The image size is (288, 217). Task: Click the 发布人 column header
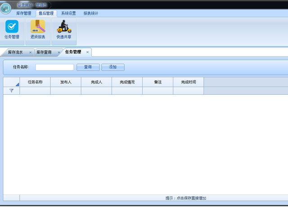(x=66, y=82)
